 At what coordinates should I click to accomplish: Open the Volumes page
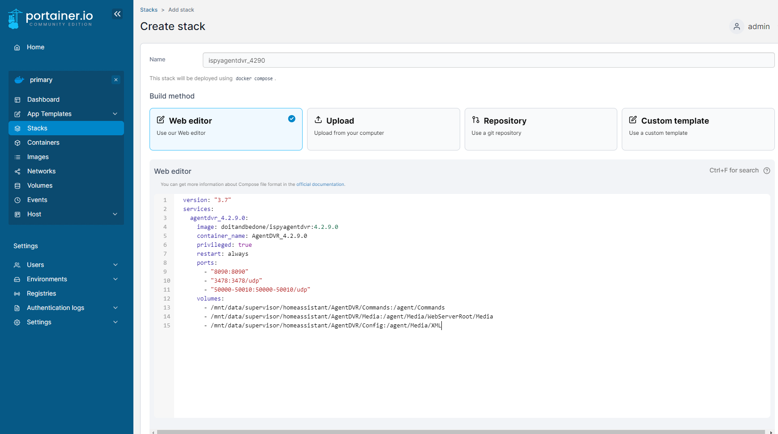click(x=40, y=185)
